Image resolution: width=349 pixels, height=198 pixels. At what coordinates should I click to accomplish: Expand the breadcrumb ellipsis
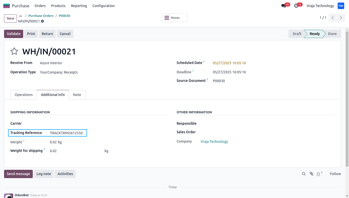pyautogui.click(x=20, y=16)
